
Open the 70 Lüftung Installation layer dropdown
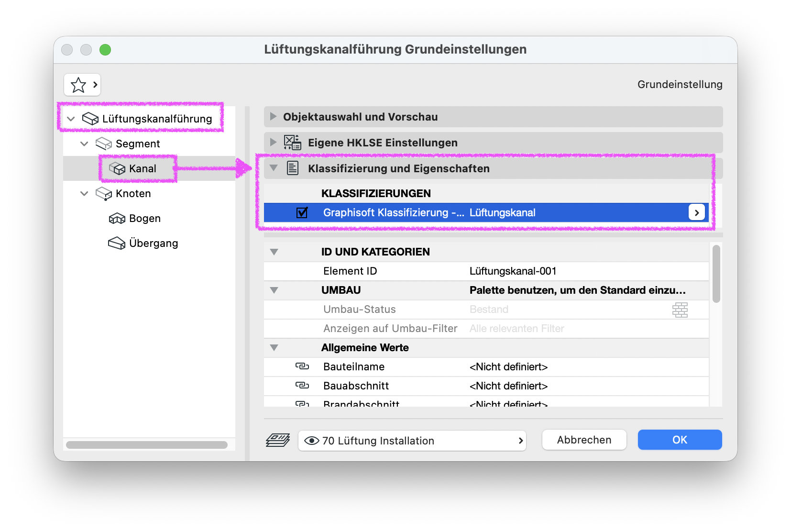(412, 441)
